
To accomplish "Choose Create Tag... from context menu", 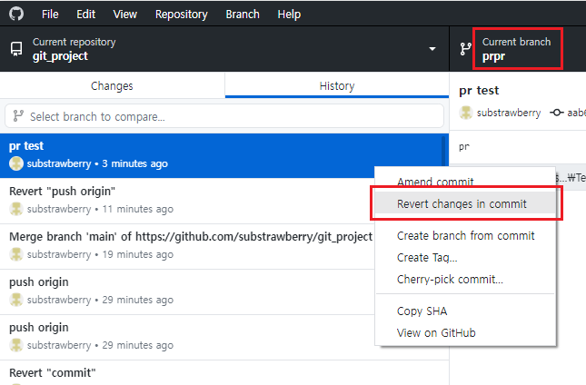I will click(465, 257).
